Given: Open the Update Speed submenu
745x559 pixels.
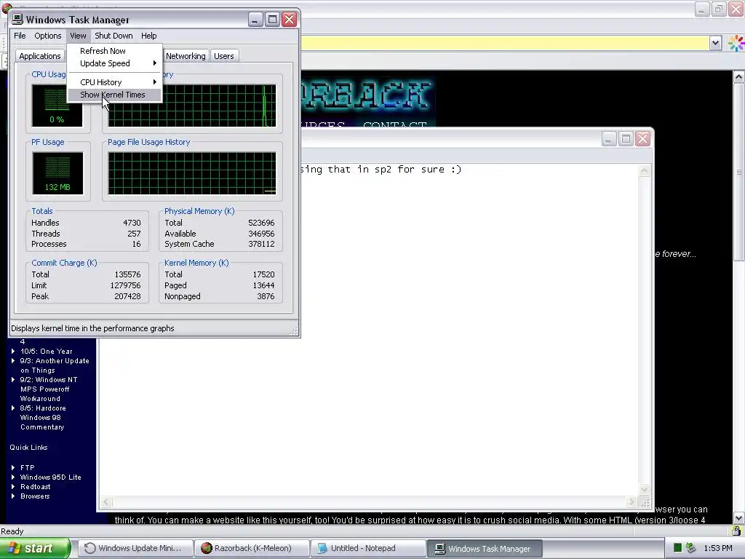Looking at the screenshot, I should pos(115,63).
